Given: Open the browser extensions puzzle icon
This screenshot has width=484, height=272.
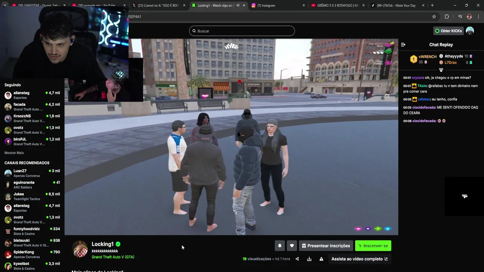Looking at the screenshot, I should click(447, 17).
